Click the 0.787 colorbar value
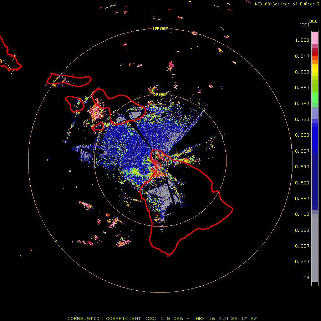The height and width of the screenshot is (321, 321). click(x=302, y=103)
